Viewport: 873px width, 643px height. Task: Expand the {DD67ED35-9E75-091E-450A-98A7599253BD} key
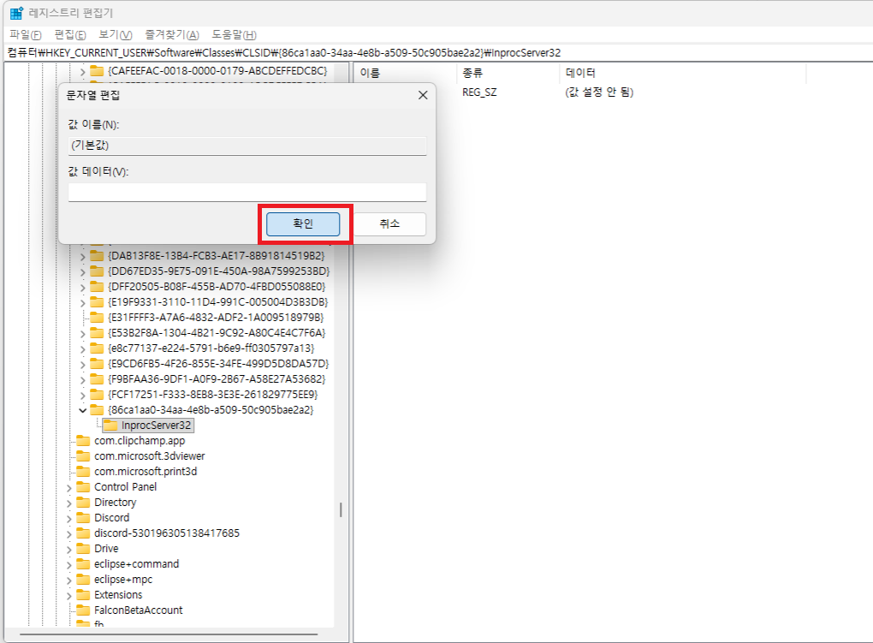pos(82,272)
